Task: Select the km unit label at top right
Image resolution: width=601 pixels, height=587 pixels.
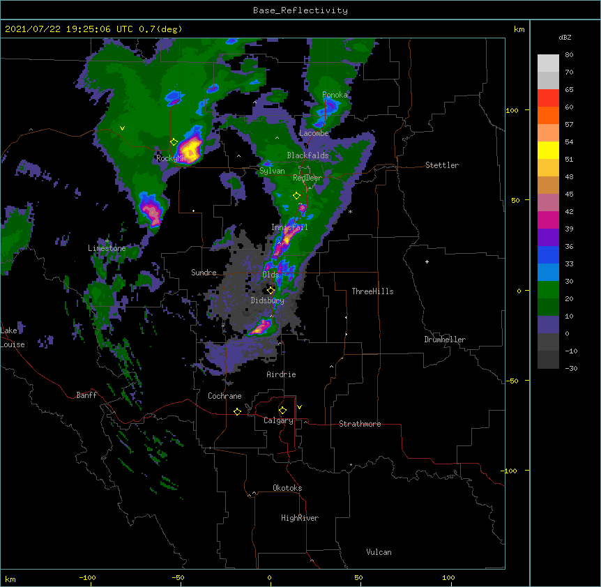Action: [x=519, y=29]
